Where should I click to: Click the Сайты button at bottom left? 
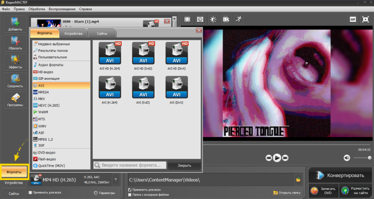13,194
